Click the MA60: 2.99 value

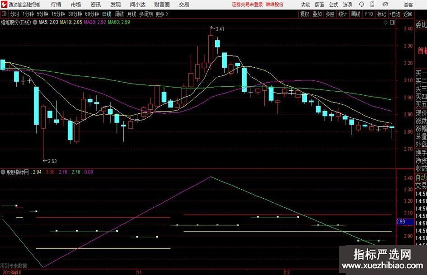coord(119,22)
